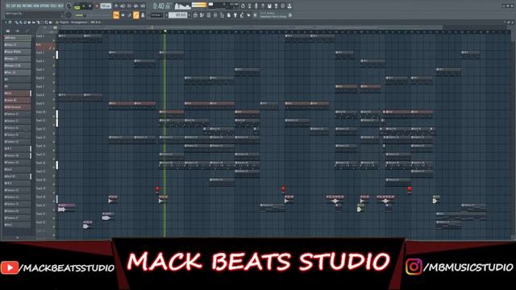Viewport: 516px width, 290px height.
Task: Click the save project disk icon
Action: [269, 6]
